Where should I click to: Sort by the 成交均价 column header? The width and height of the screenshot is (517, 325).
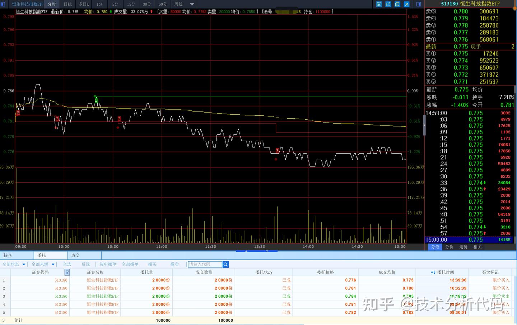[x=387, y=272]
